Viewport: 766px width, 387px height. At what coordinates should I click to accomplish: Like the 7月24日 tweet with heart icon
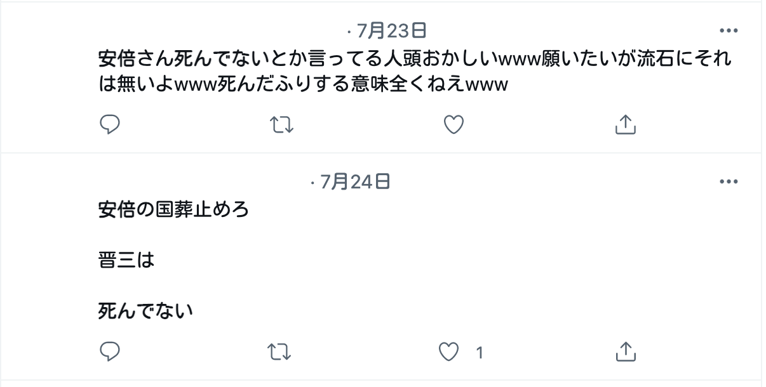pos(449,351)
